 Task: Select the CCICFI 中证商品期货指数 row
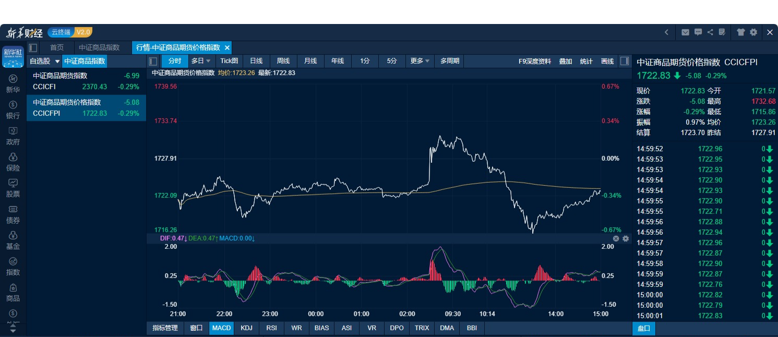point(86,81)
